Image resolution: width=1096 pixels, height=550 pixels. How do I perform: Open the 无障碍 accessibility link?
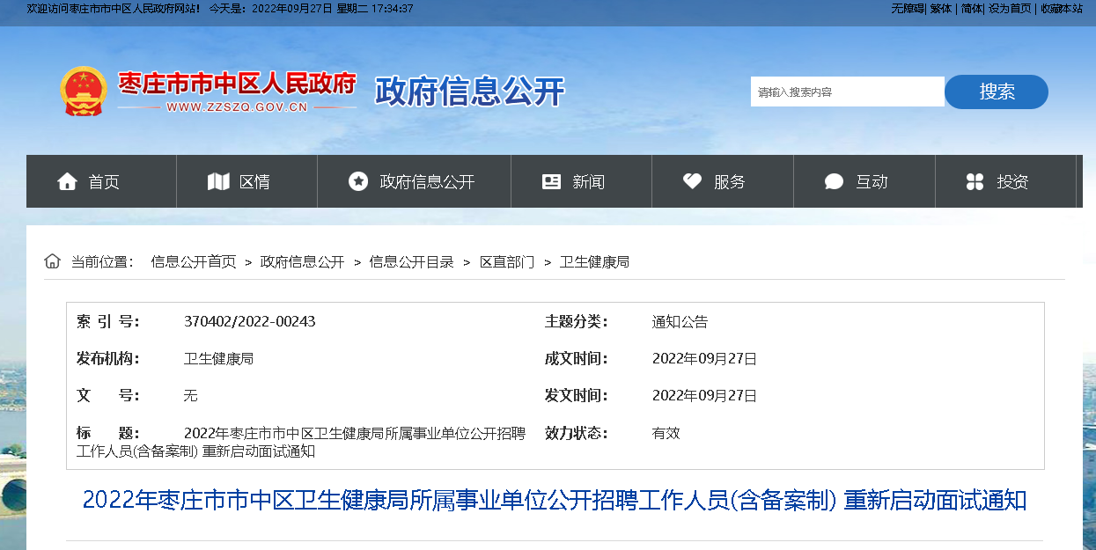pos(907,9)
